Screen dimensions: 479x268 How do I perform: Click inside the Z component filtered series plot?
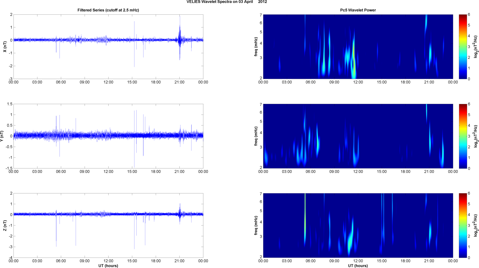pos(108,225)
